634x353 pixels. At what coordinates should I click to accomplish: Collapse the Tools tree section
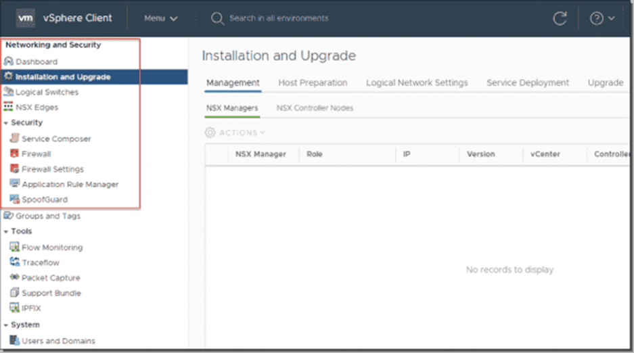(5, 232)
